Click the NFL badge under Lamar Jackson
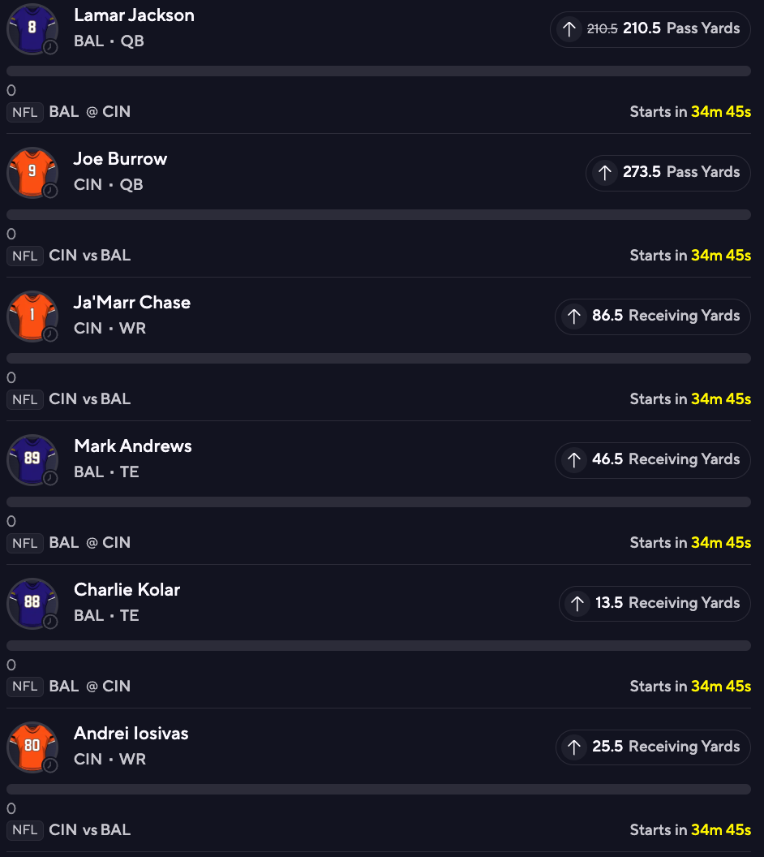764x857 pixels. [x=25, y=113]
